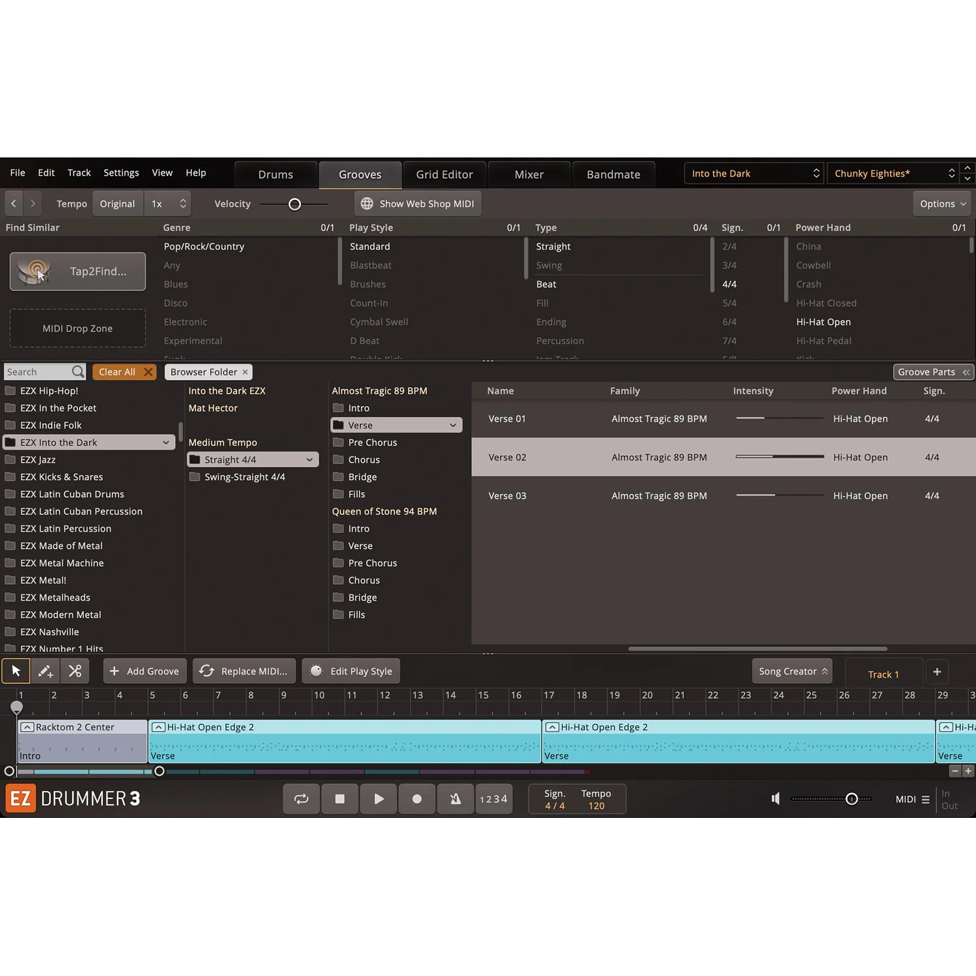The width and height of the screenshot is (976, 976).
Task: Click Edit Play Style button
Action: pyautogui.click(x=351, y=671)
